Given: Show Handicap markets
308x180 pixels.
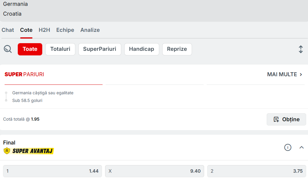Looking at the screenshot, I should (x=141, y=49).
